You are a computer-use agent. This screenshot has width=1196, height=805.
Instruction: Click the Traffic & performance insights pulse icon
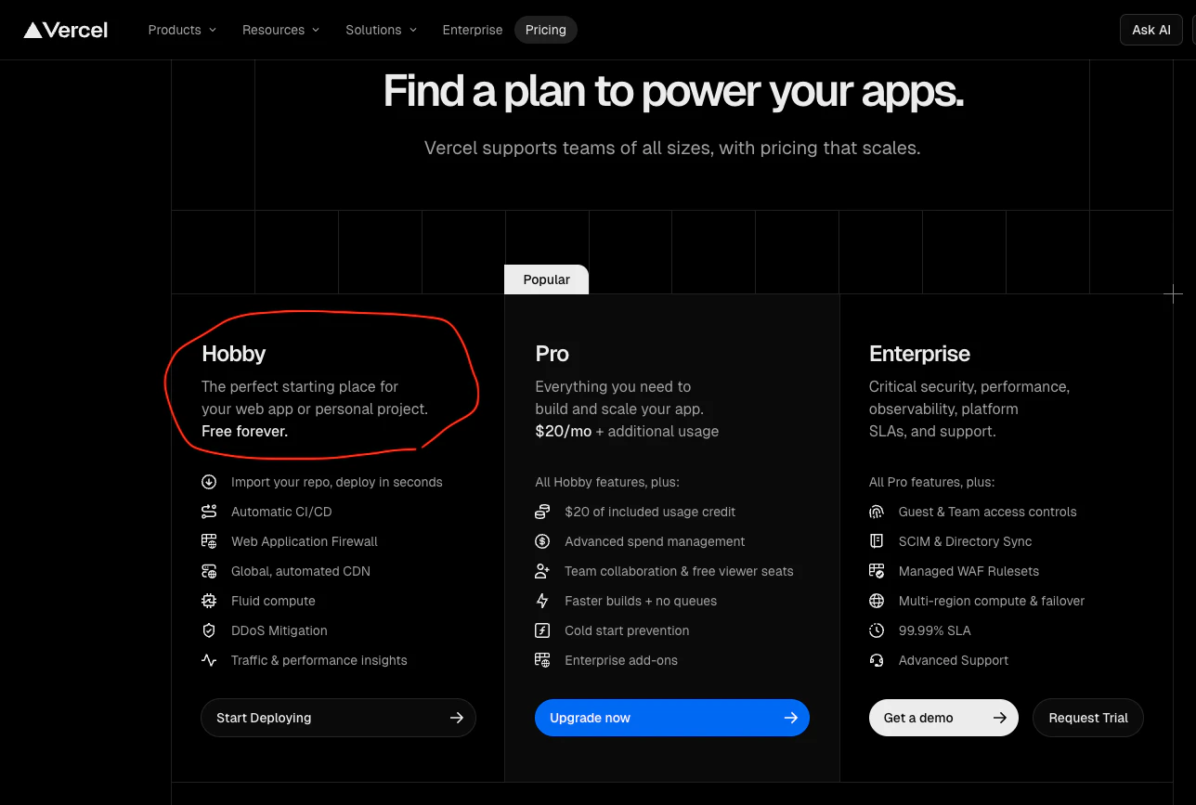pos(209,660)
